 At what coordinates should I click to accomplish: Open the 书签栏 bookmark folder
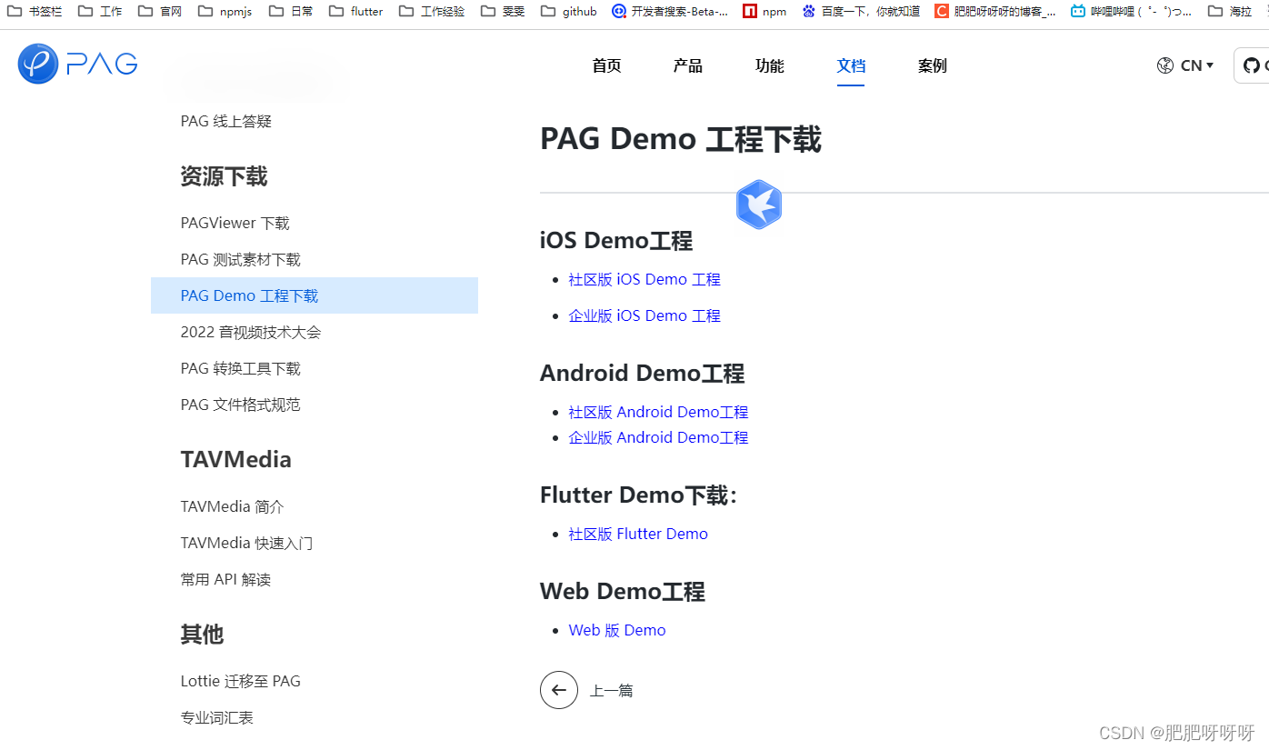tap(35, 12)
